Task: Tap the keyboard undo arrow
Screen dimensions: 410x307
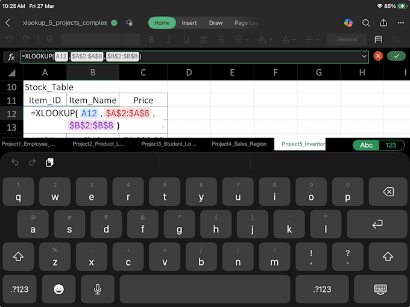Action: [x=15, y=163]
